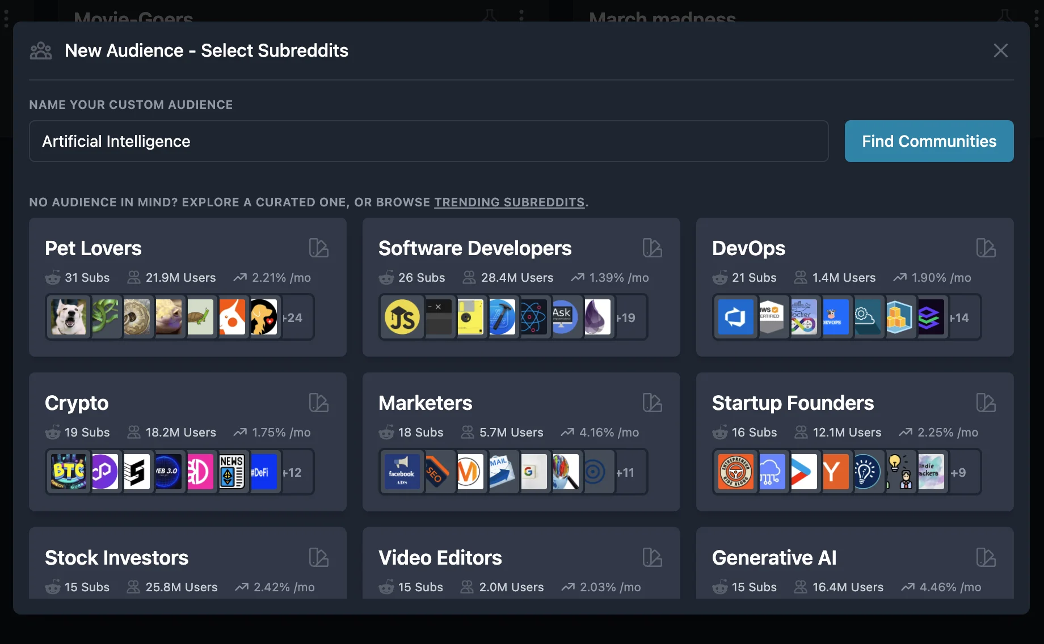Click the React atom subreddit icon
This screenshot has height=644, width=1044.
click(x=534, y=317)
